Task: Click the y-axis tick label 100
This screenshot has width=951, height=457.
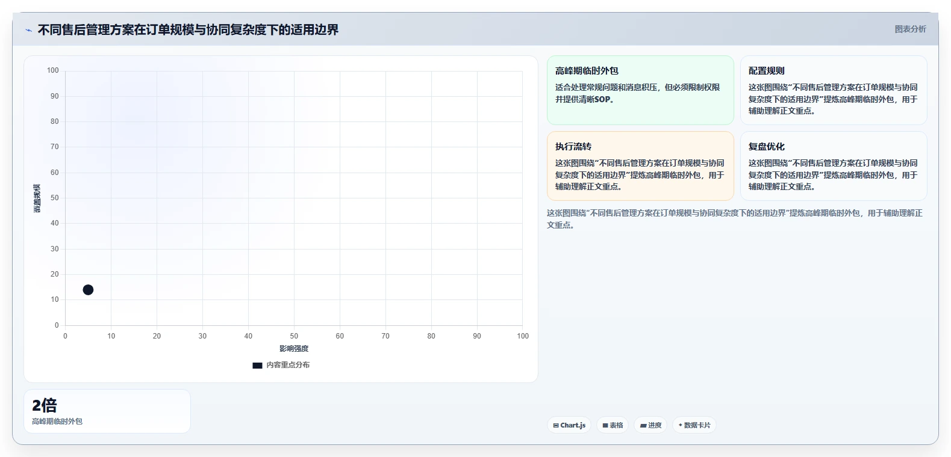Action: [53, 70]
